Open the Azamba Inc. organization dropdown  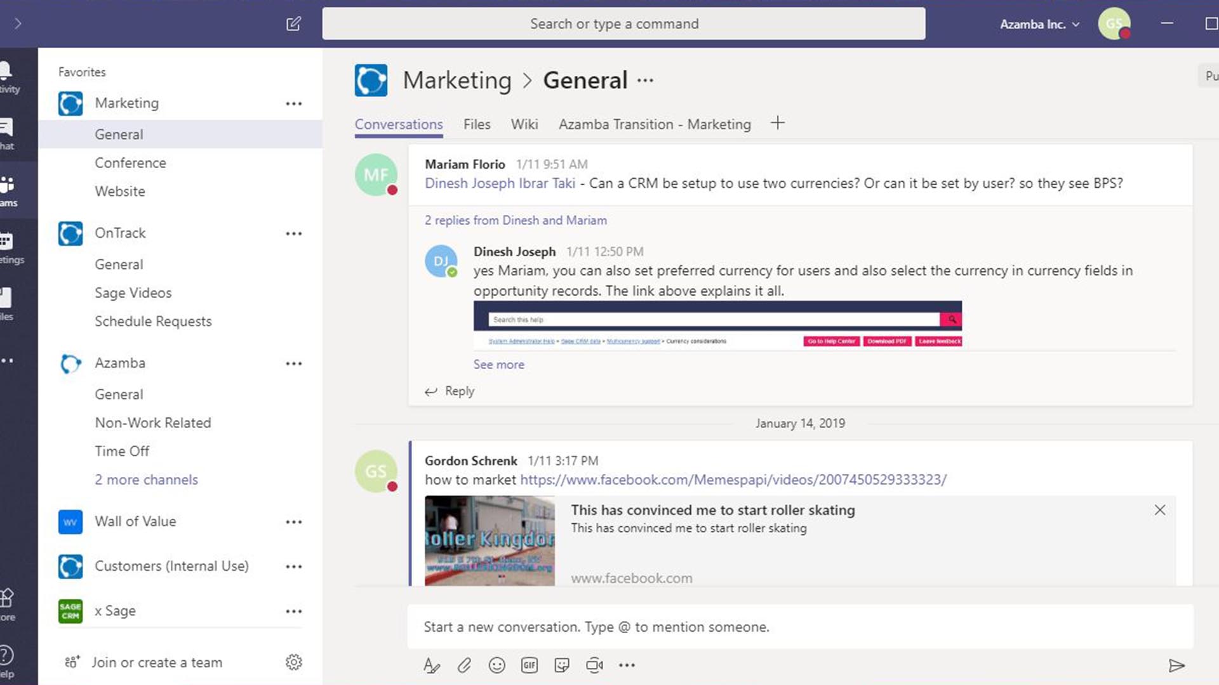coord(1040,24)
